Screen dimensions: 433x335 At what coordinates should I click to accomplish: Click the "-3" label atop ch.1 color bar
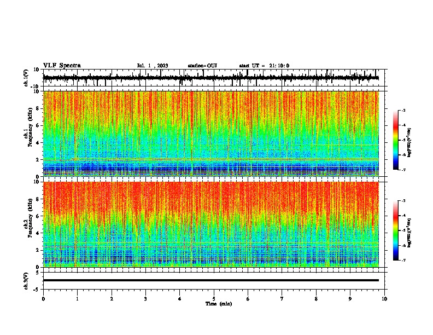pyautogui.click(x=403, y=110)
